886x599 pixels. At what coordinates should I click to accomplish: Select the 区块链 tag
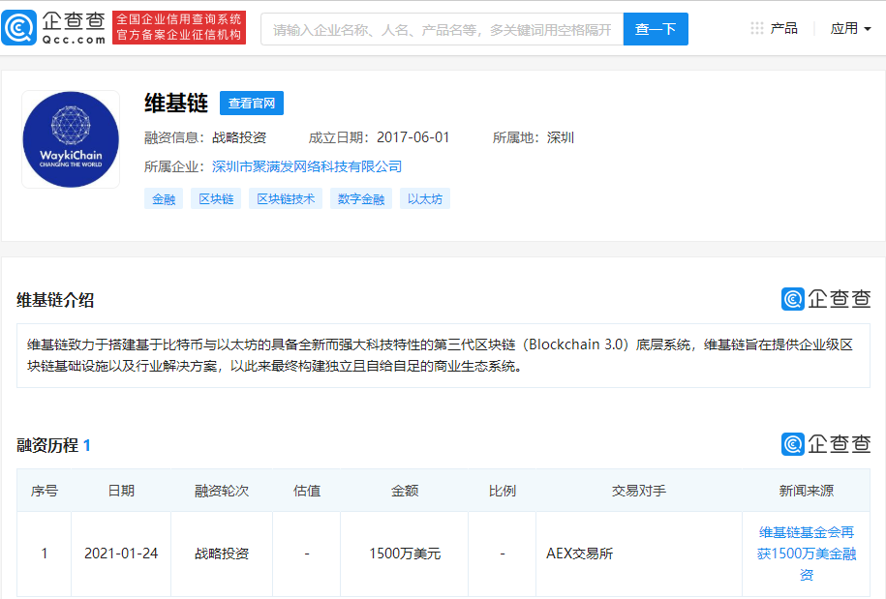click(215, 198)
